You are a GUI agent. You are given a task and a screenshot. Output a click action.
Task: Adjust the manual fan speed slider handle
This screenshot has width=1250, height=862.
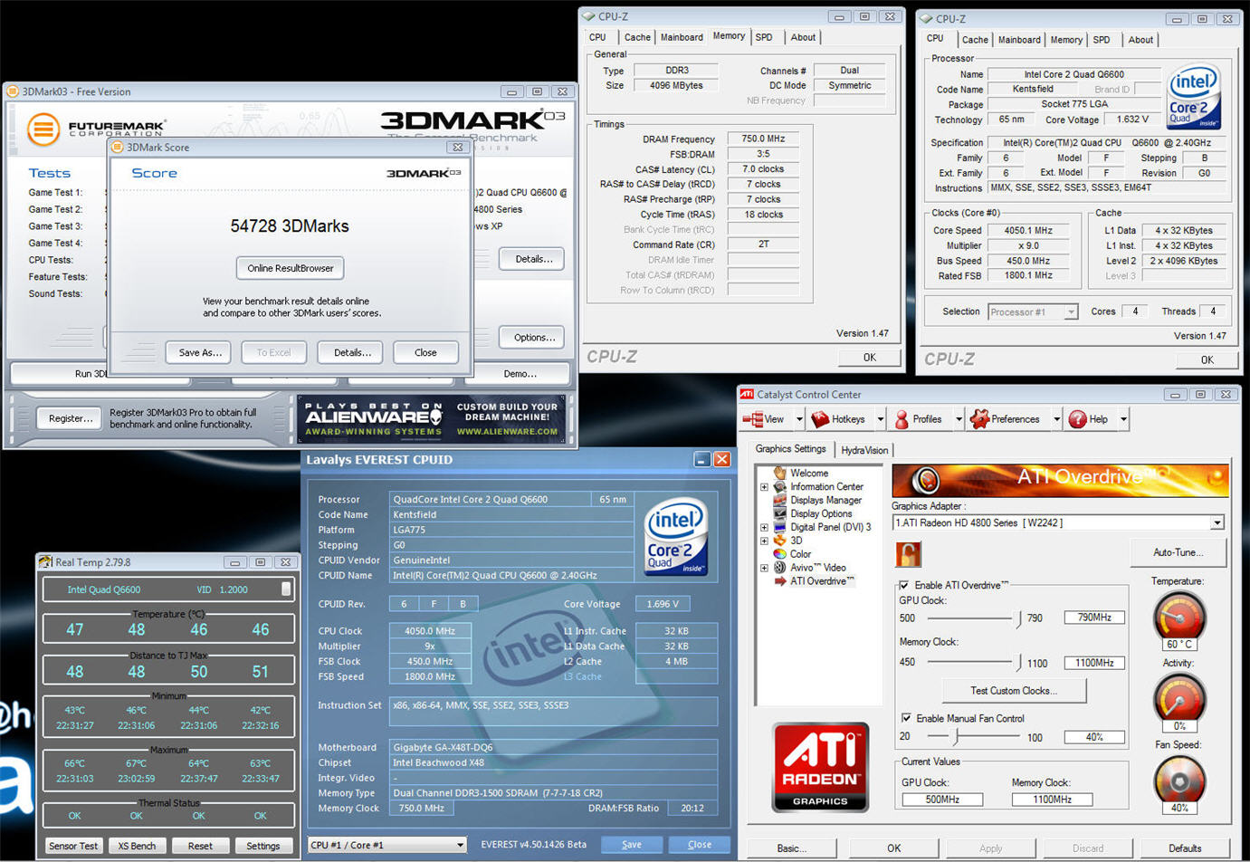(x=954, y=738)
